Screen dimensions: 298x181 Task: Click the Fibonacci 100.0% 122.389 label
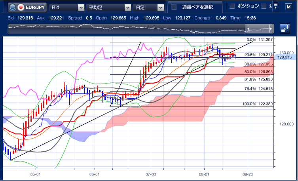point(258,104)
